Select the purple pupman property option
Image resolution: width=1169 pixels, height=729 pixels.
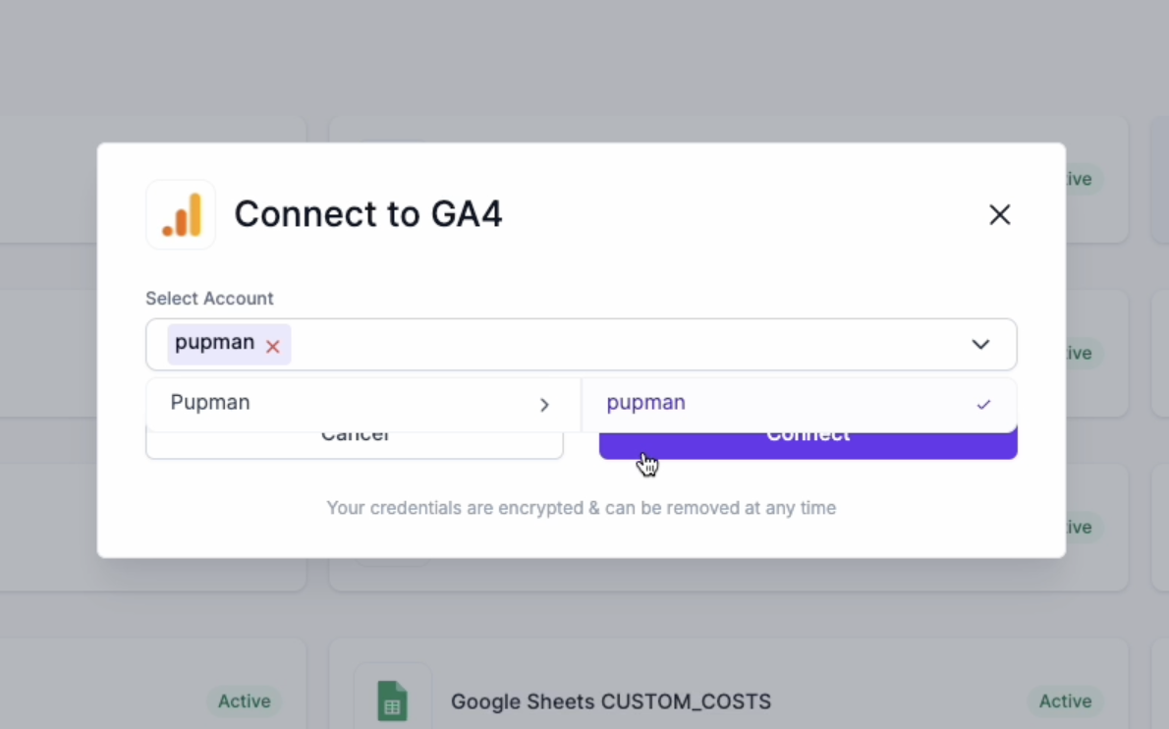[646, 403]
